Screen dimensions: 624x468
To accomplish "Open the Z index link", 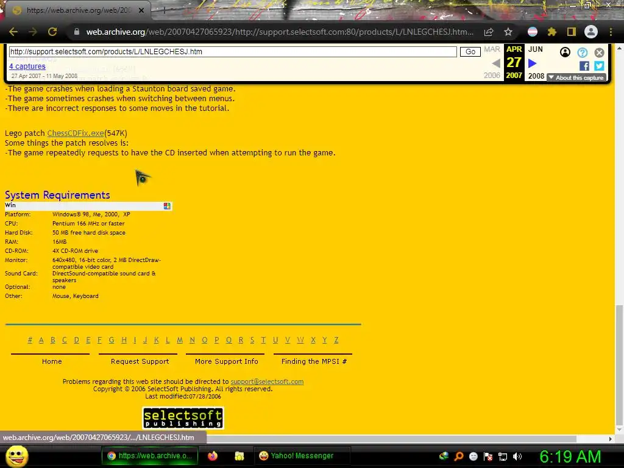I will click(x=336, y=340).
